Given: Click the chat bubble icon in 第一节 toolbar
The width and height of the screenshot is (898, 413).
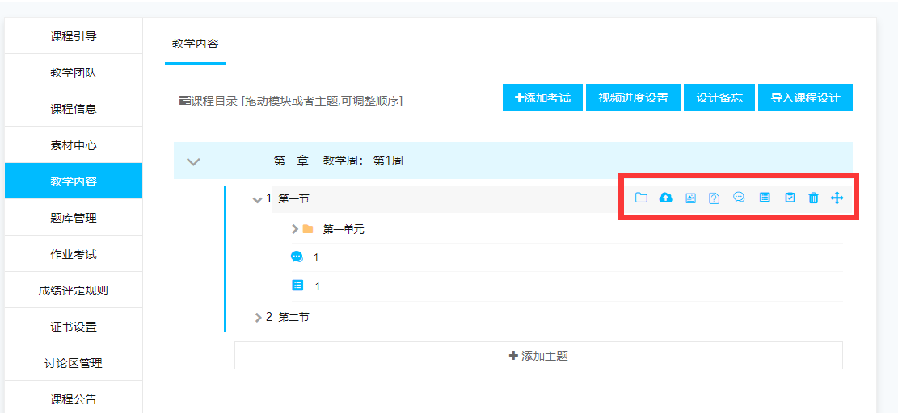Looking at the screenshot, I should (x=739, y=198).
